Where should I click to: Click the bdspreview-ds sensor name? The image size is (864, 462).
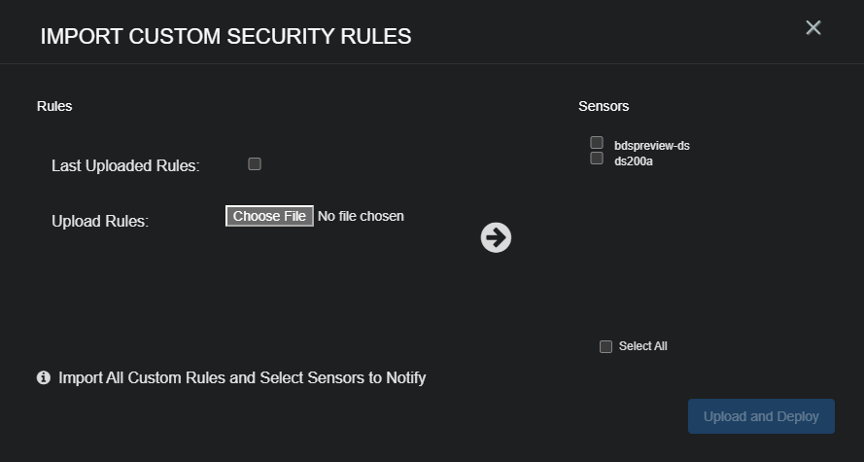(651, 146)
